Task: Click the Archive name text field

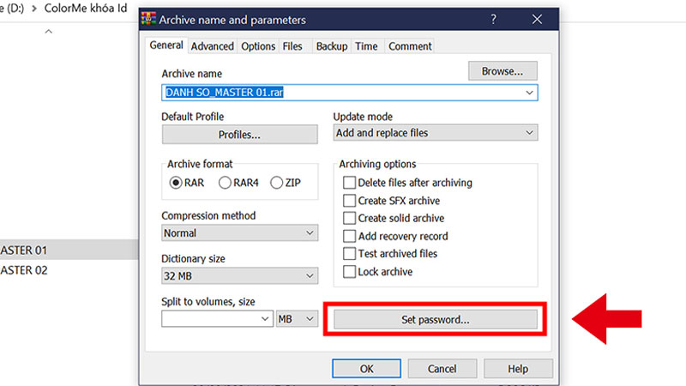Action: coord(343,93)
